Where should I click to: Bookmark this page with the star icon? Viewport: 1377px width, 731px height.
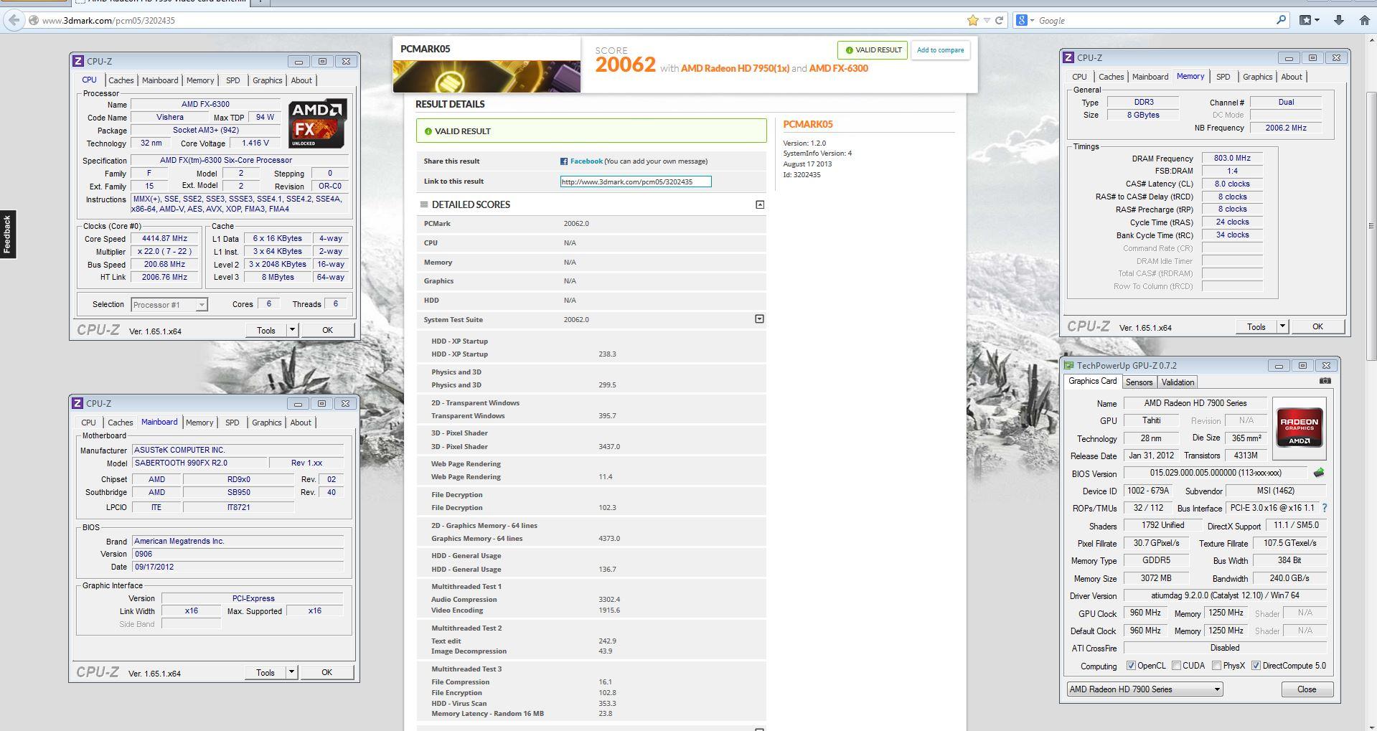[973, 20]
